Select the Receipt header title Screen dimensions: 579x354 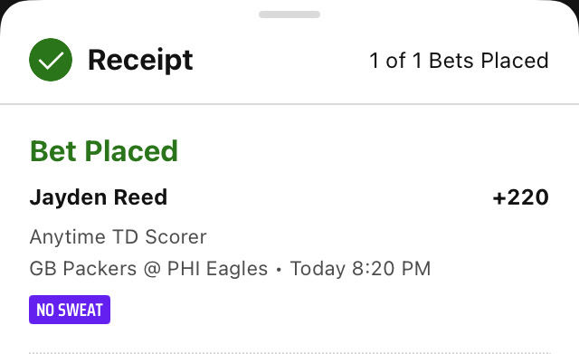coord(140,60)
